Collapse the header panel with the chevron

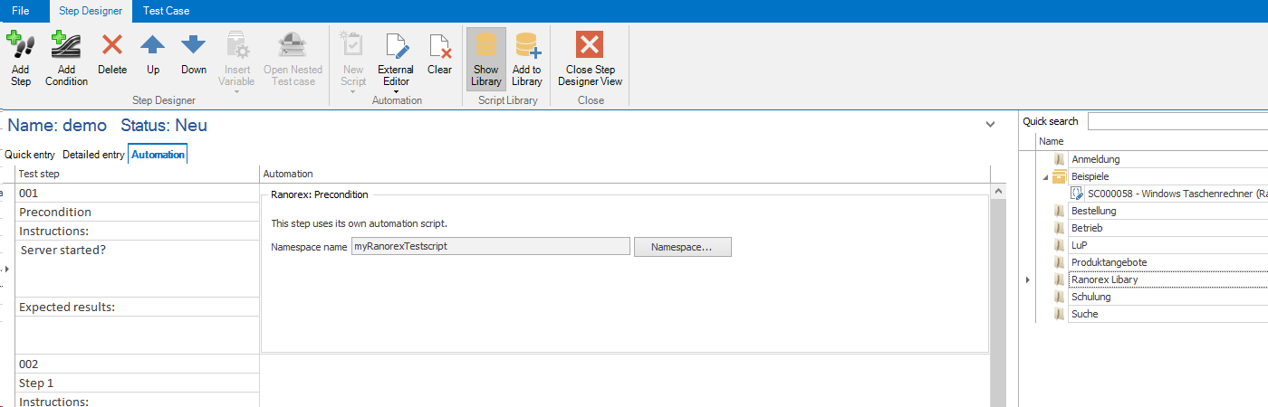pyautogui.click(x=990, y=124)
